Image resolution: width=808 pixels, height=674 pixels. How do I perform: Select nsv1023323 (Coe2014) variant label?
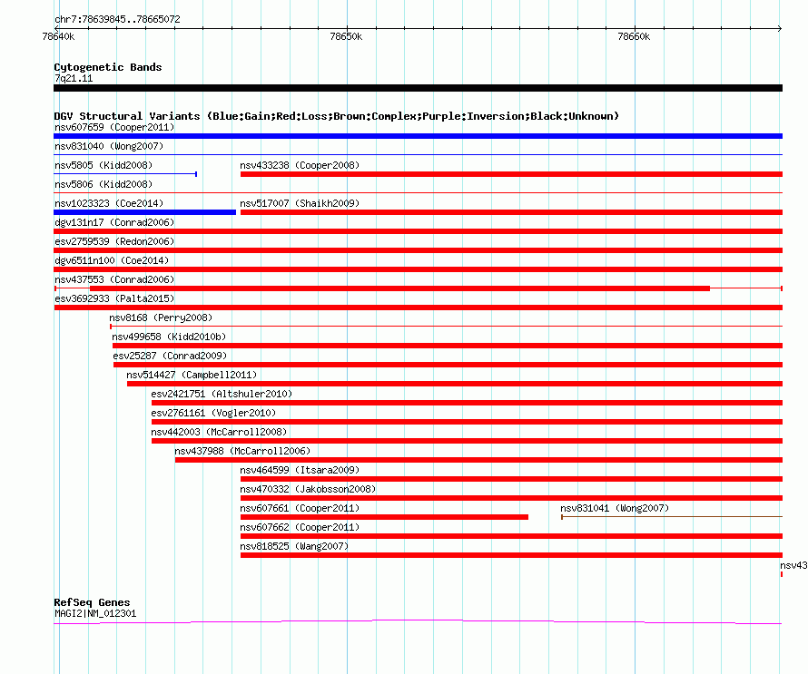coord(109,203)
